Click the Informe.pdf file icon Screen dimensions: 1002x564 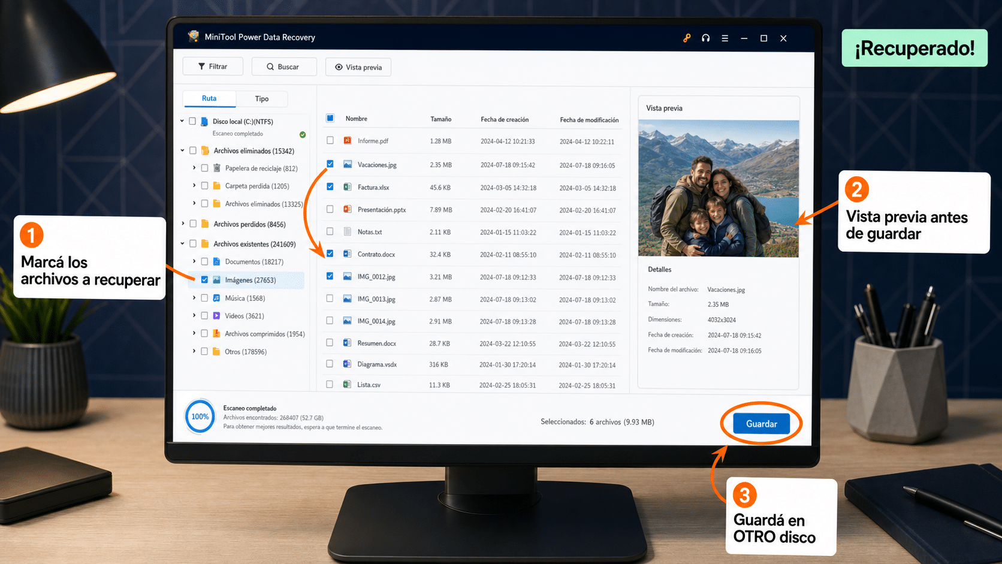[348, 140]
